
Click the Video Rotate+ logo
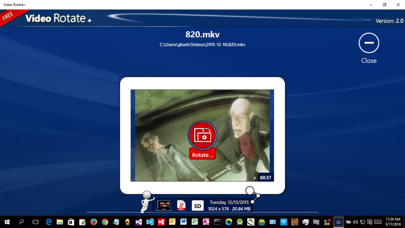[58, 18]
